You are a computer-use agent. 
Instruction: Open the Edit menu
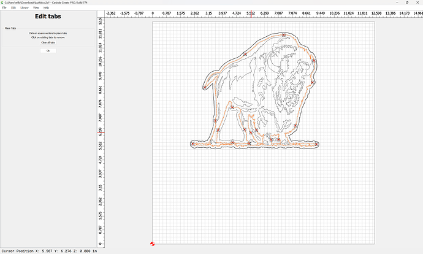click(13, 7)
